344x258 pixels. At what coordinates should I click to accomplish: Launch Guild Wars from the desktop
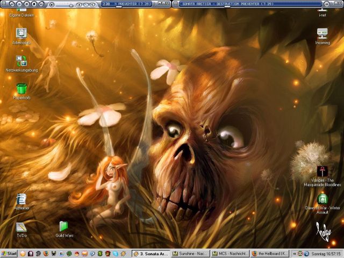[64, 226]
